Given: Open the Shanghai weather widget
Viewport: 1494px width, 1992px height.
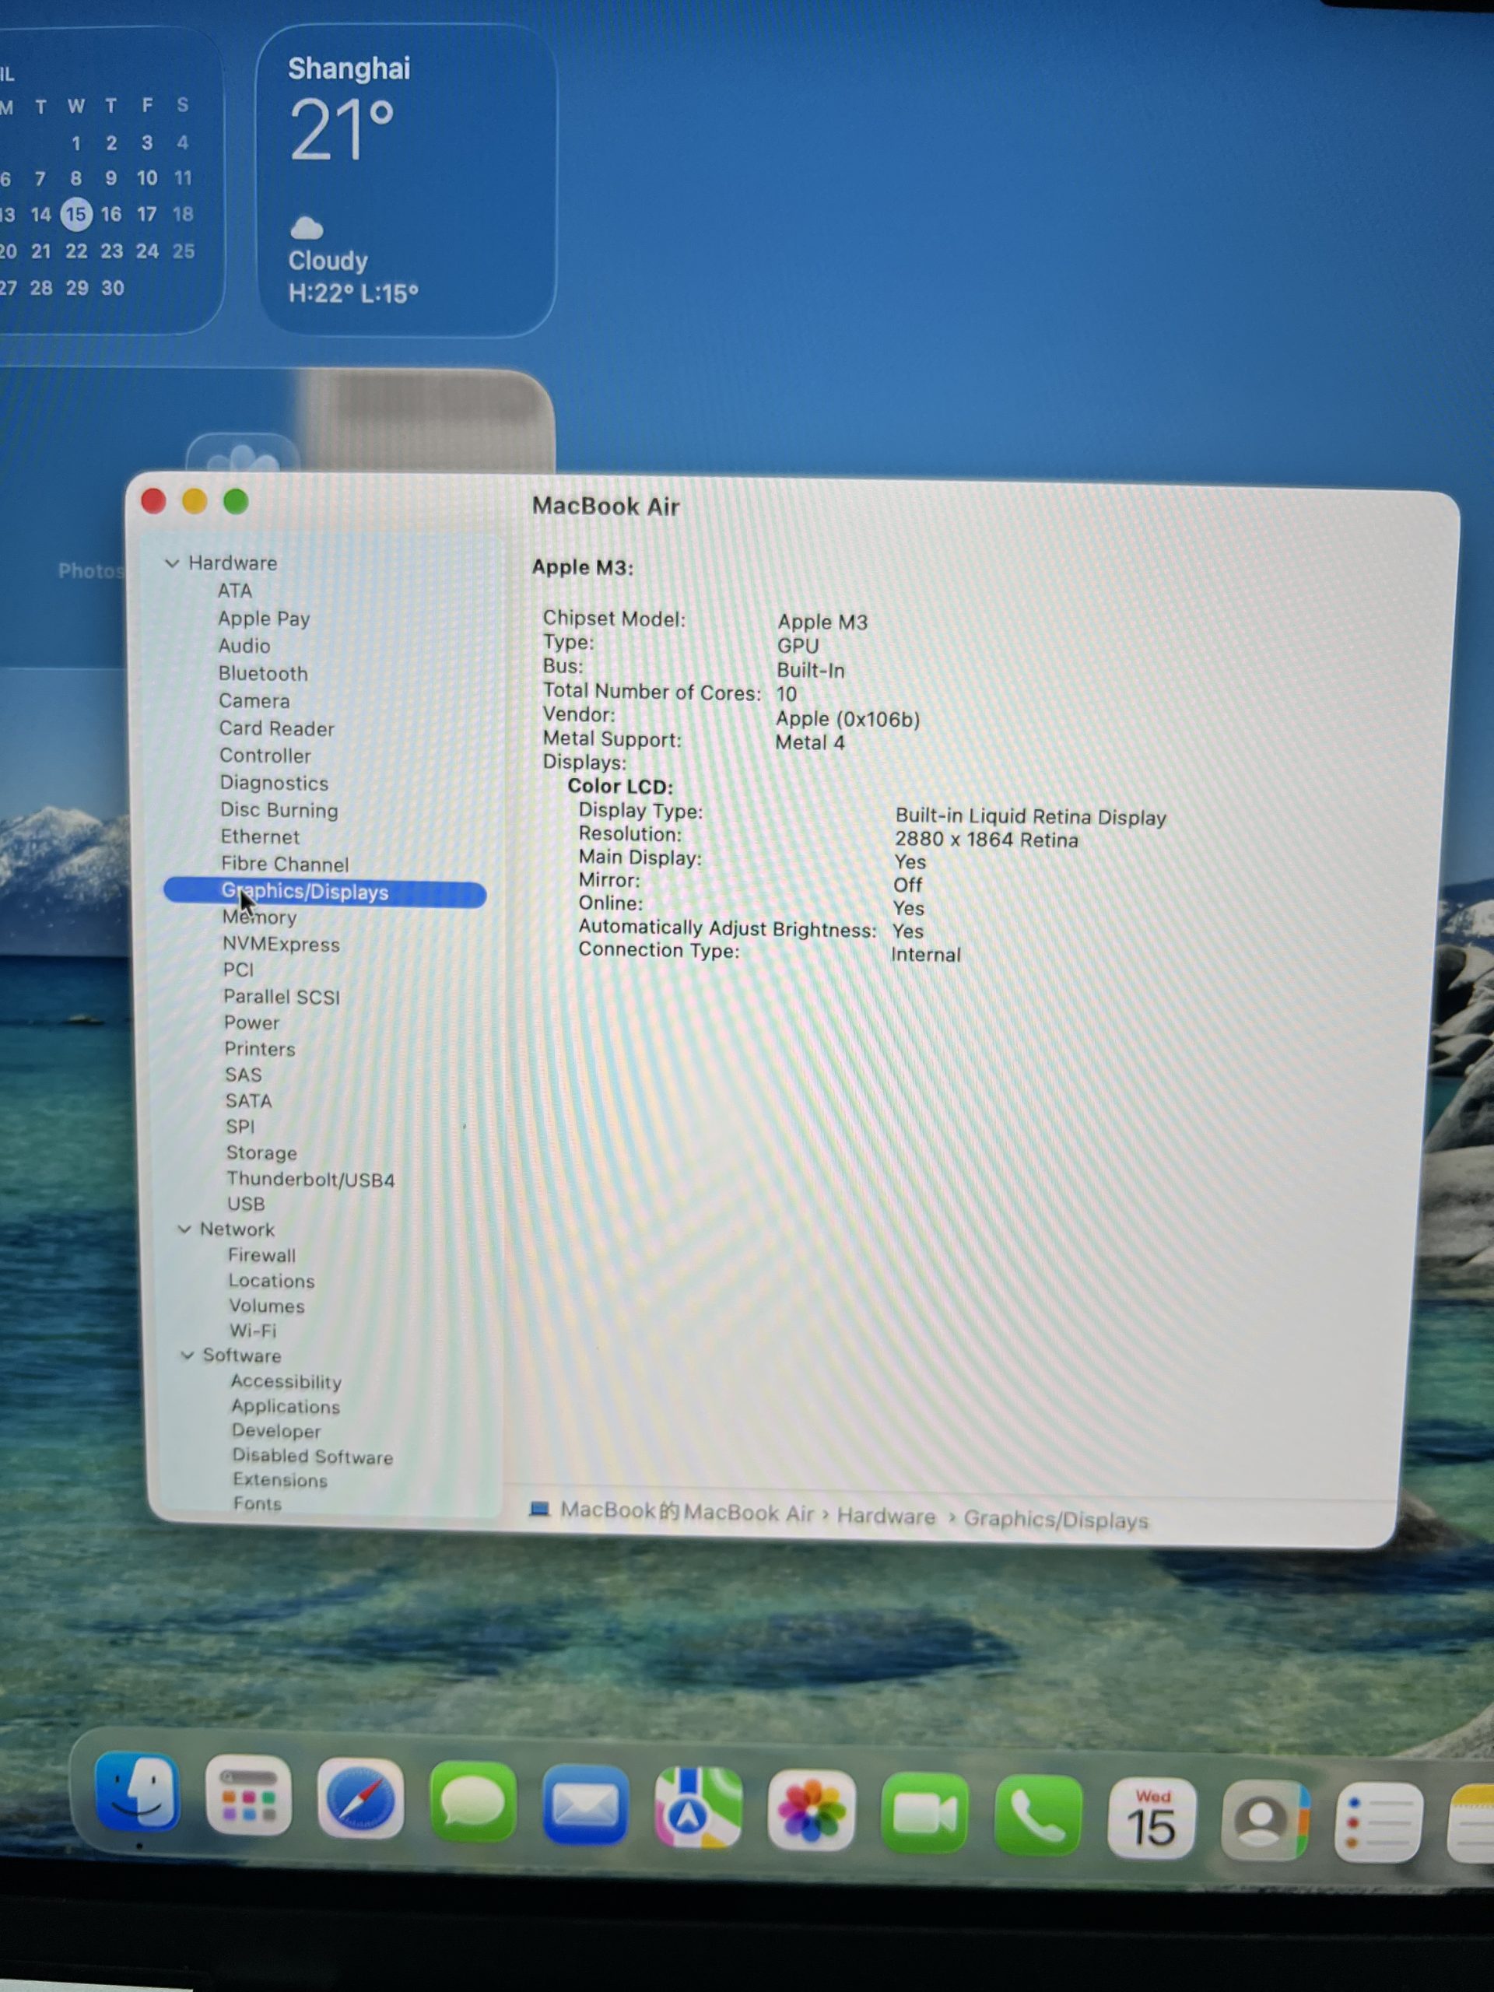Looking at the screenshot, I should coord(406,180).
